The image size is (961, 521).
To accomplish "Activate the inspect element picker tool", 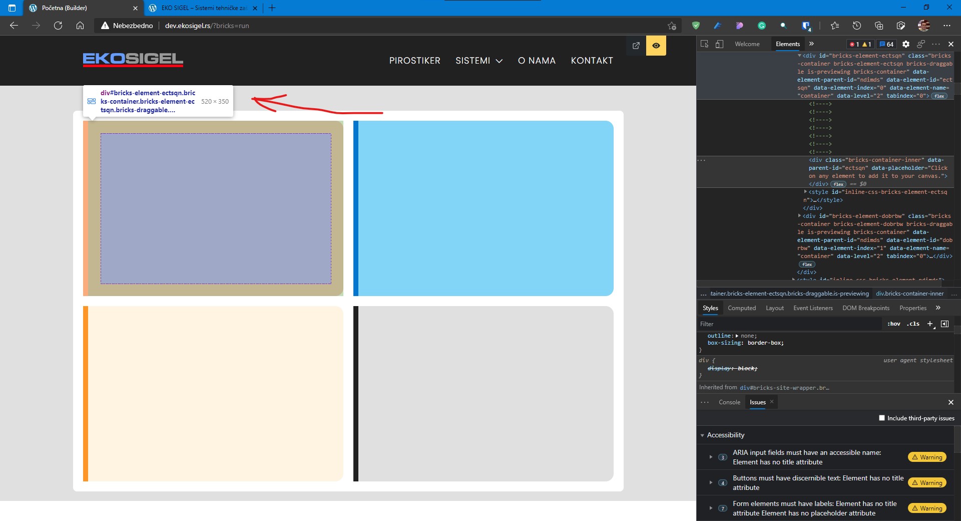I will coord(704,44).
